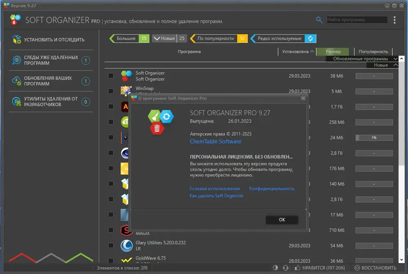Image resolution: width=408 pixels, height=274 pixels.
Task: Click the scrollbar up arrow
Action: point(401,59)
